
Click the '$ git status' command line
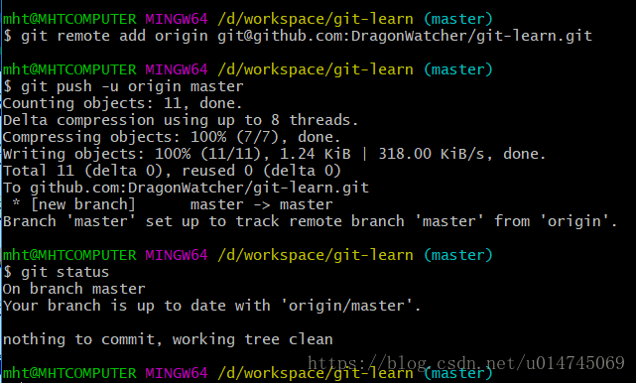pyautogui.click(x=57, y=272)
